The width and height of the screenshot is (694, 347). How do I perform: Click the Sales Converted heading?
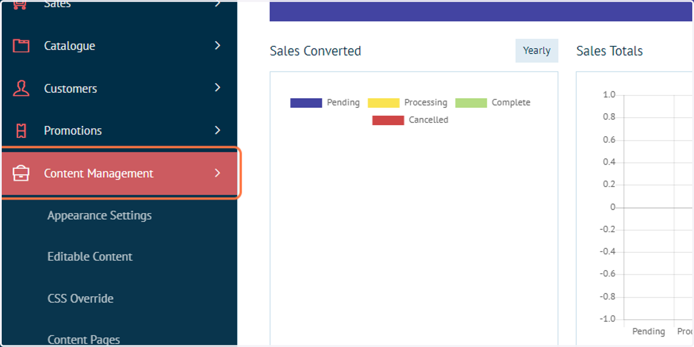point(315,51)
